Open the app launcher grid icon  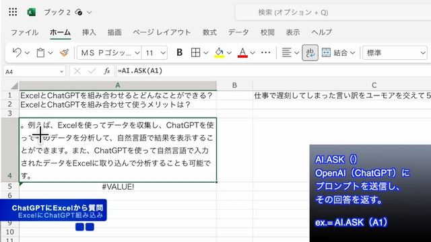coord(13,12)
